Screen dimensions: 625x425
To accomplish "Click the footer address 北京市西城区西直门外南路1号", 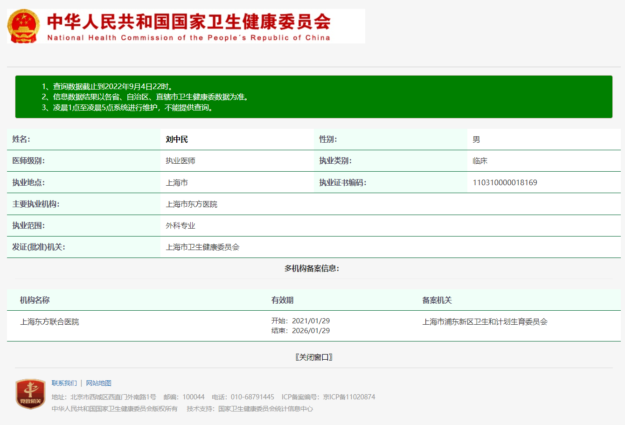I will pos(113,397).
